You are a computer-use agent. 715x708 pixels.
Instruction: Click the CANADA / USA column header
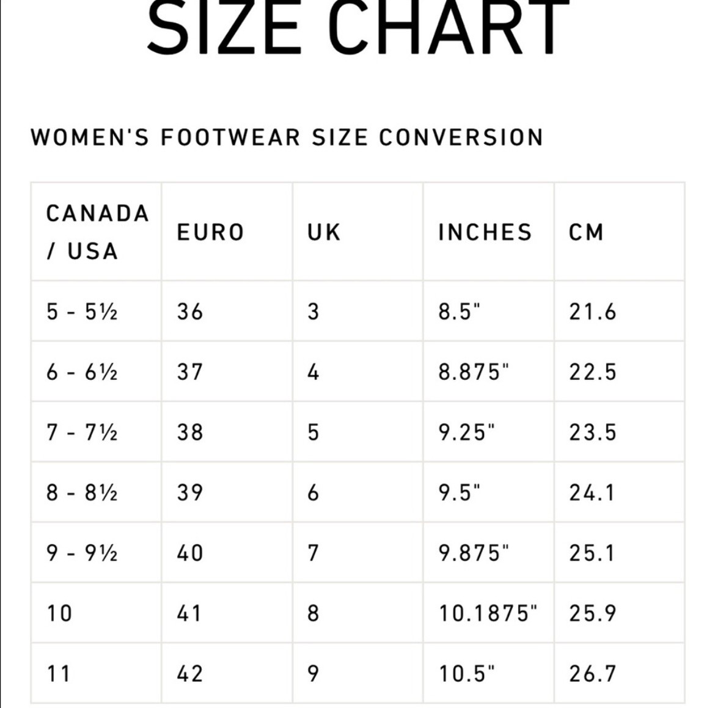97,232
